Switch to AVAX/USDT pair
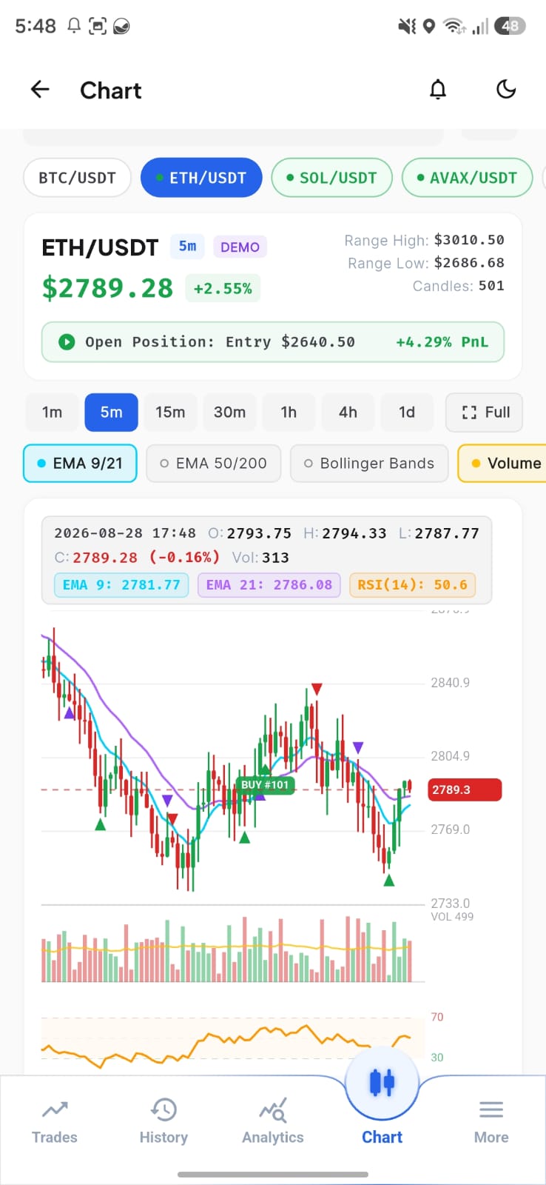 point(467,178)
